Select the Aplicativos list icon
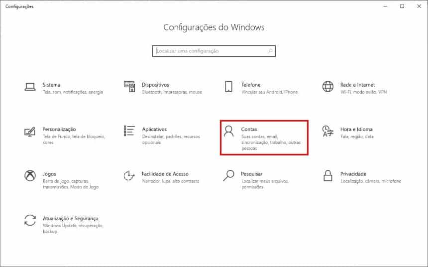This screenshot has width=428, height=267. click(x=129, y=131)
